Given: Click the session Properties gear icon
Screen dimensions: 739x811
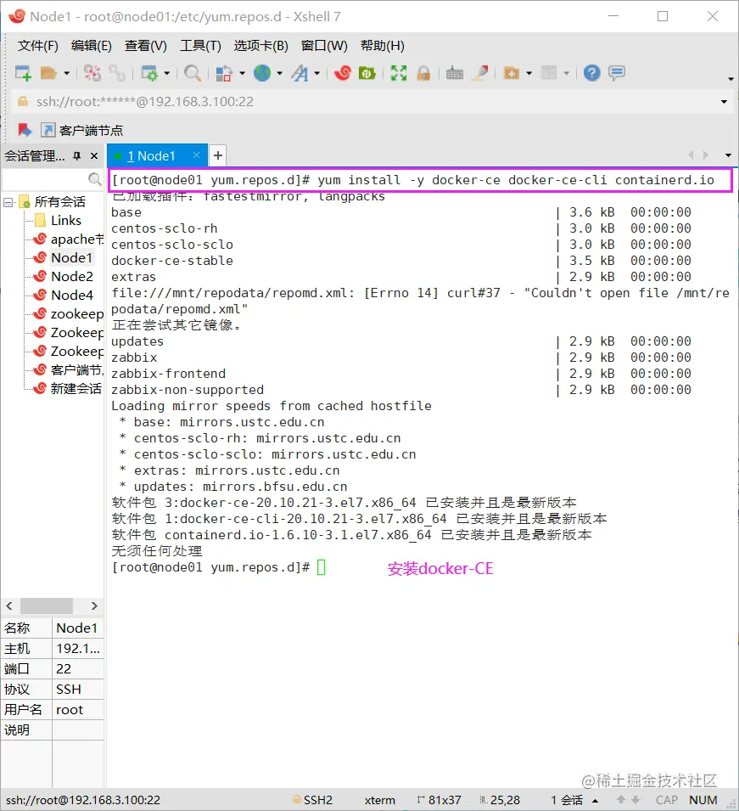Looking at the screenshot, I should [149, 73].
